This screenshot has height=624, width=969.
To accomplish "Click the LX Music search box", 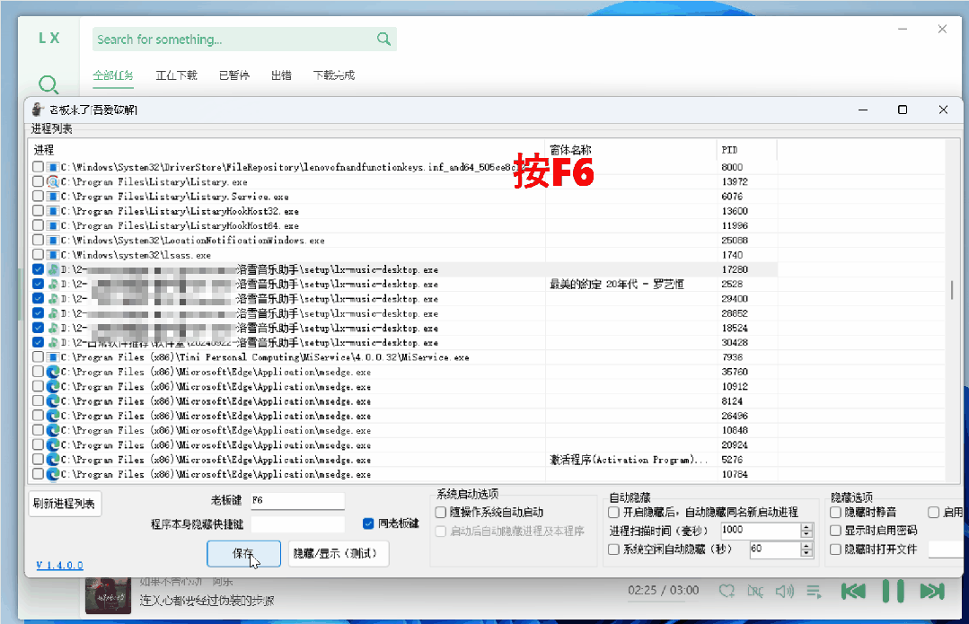I will (244, 39).
